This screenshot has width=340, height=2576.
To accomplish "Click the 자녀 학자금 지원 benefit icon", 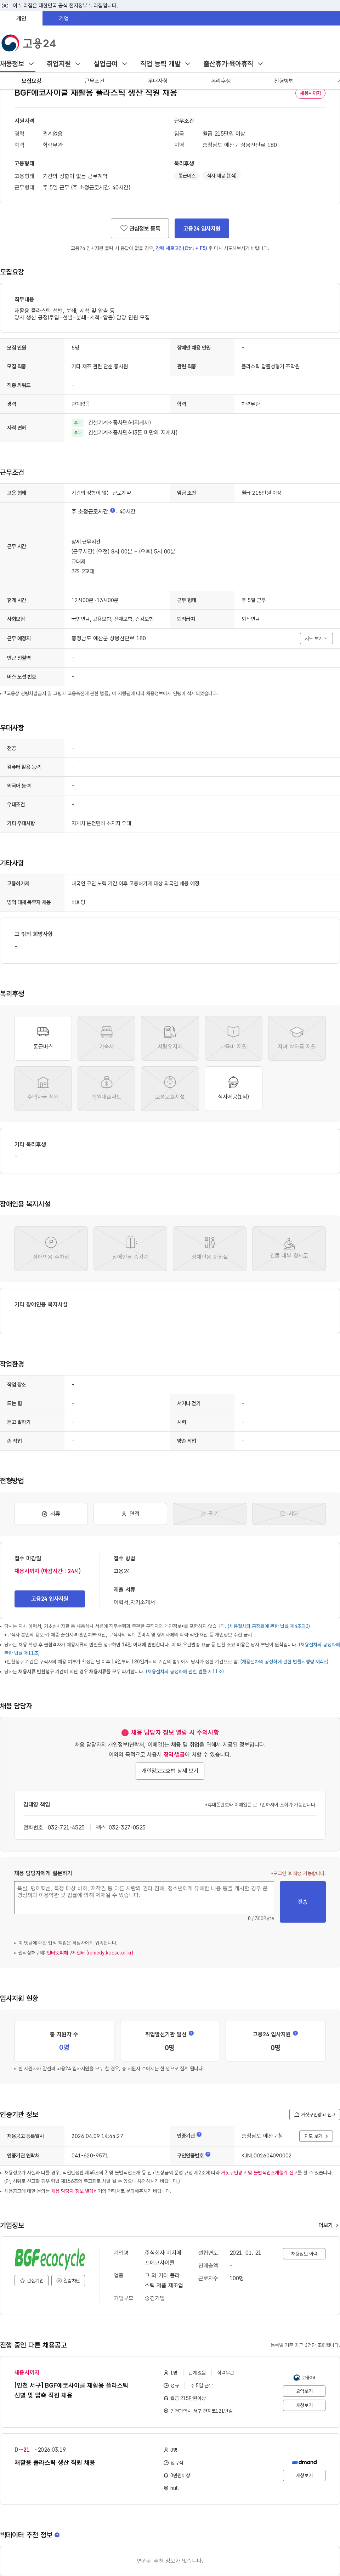I will pos(297,1038).
